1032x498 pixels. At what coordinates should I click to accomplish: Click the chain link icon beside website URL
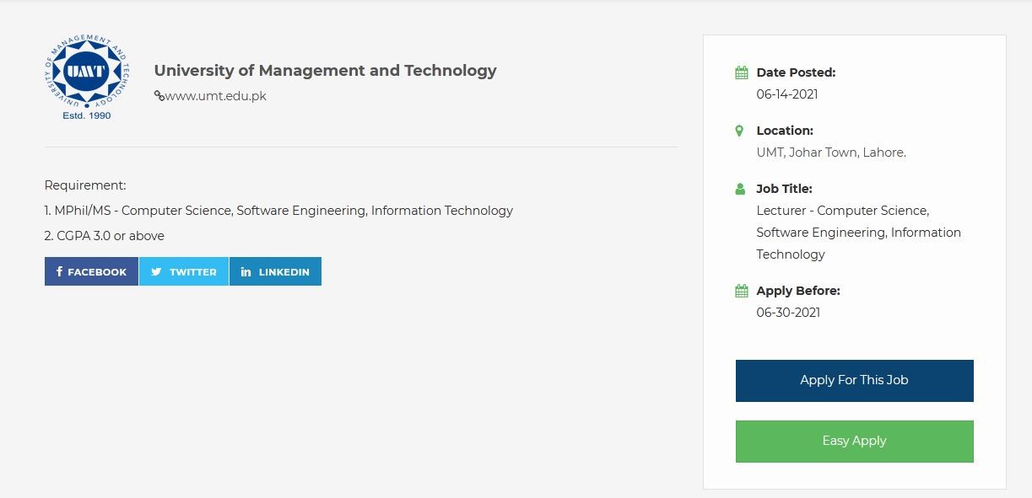[x=159, y=96]
